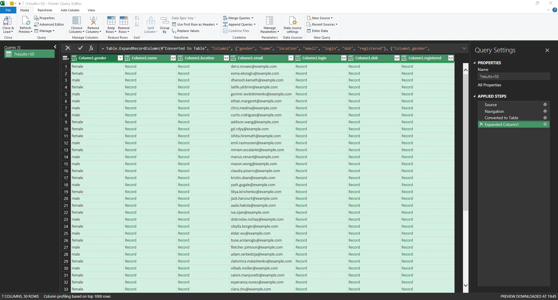
Task: Collapse the PROPERTIES section
Action: pos(475,63)
